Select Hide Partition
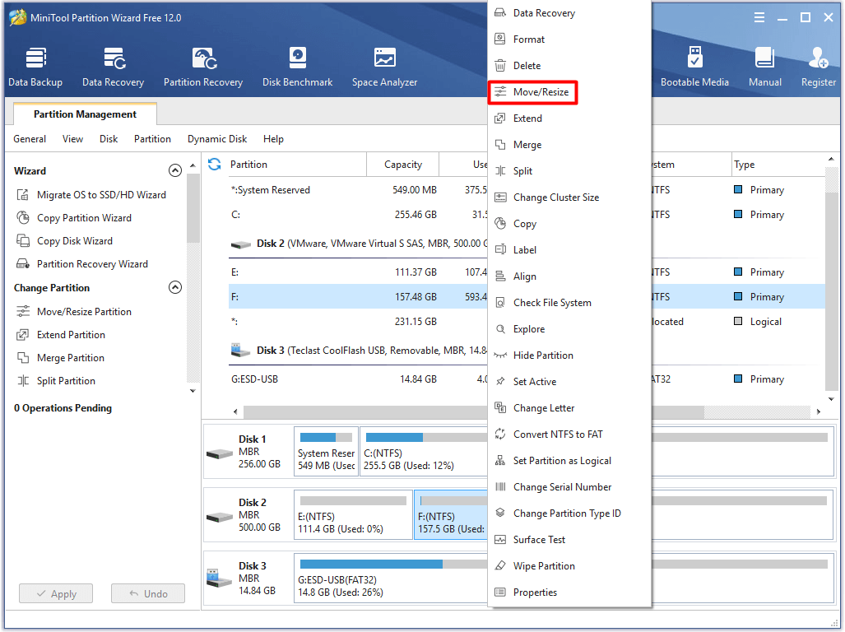 click(x=569, y=355)
